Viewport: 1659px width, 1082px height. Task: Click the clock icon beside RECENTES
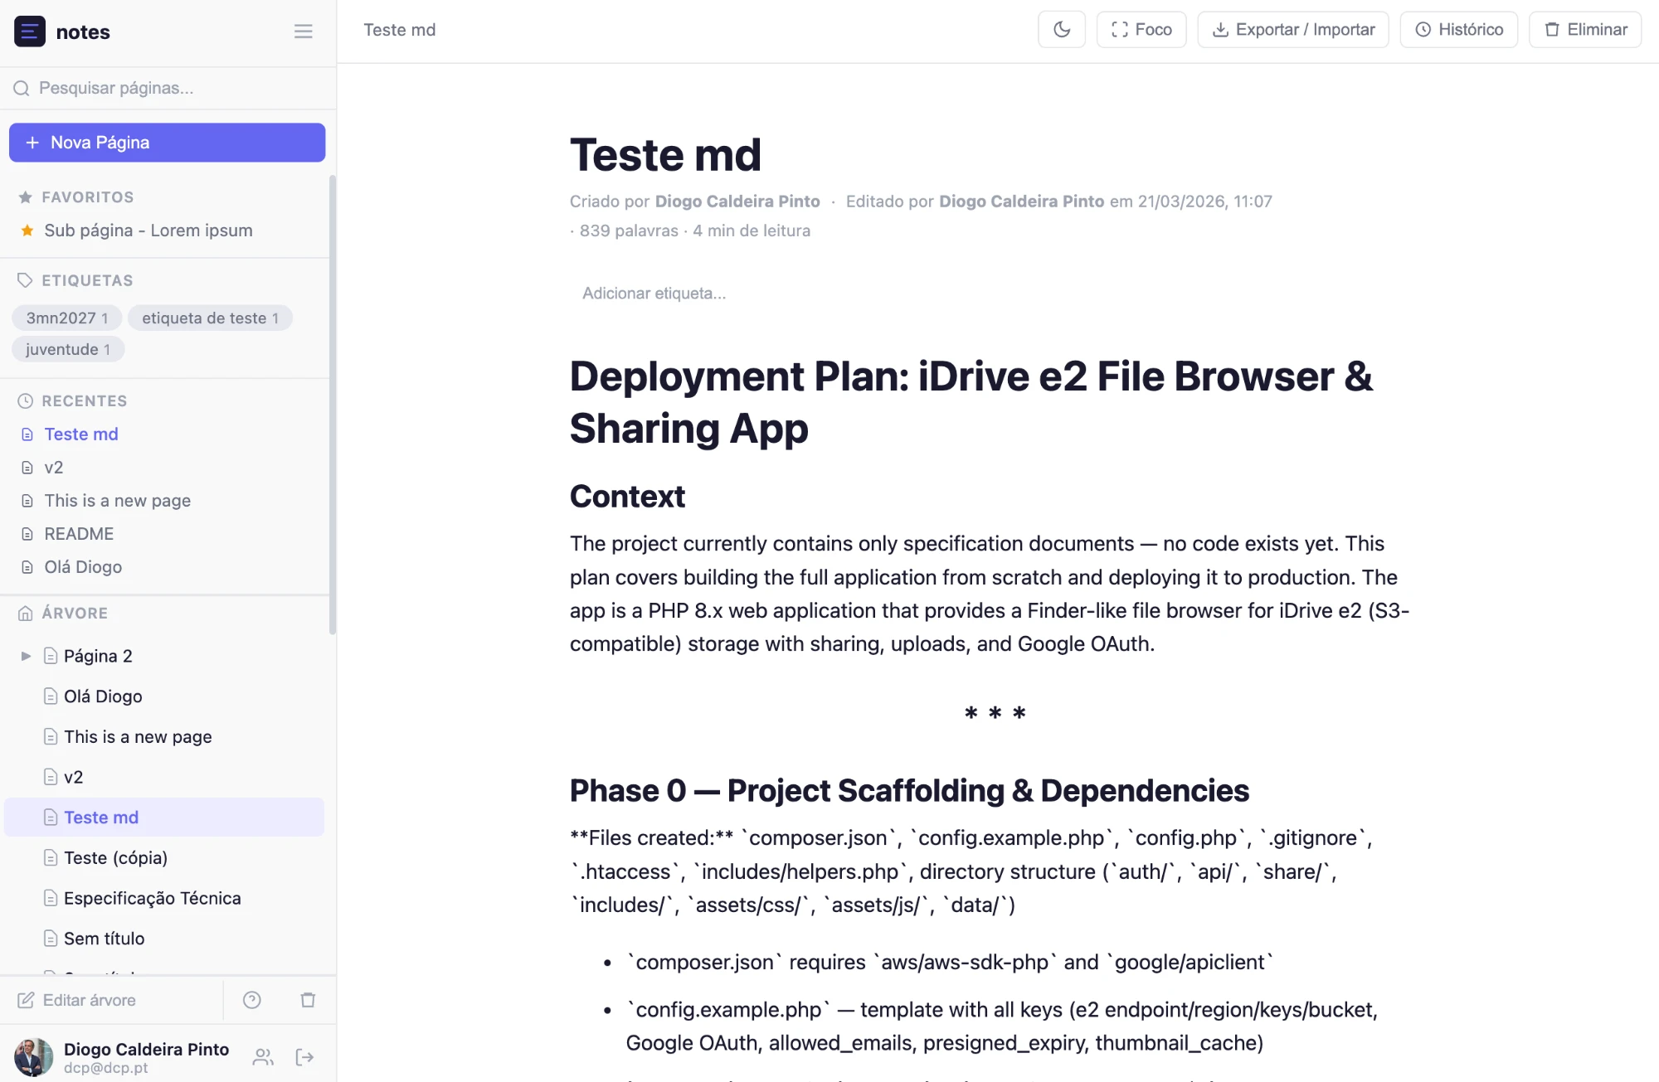coord(26,401)
